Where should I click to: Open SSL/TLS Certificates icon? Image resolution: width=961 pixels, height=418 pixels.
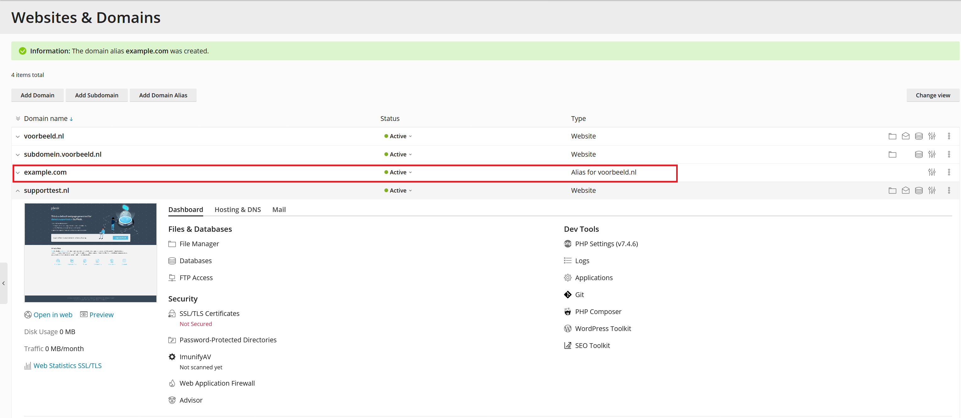[x=173, y=312]
